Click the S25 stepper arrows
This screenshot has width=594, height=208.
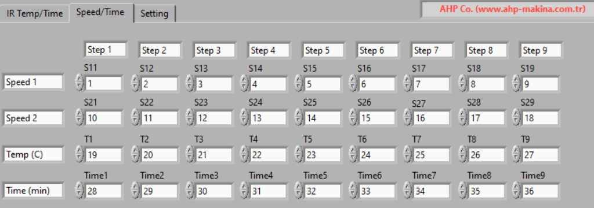pos(298,117)
